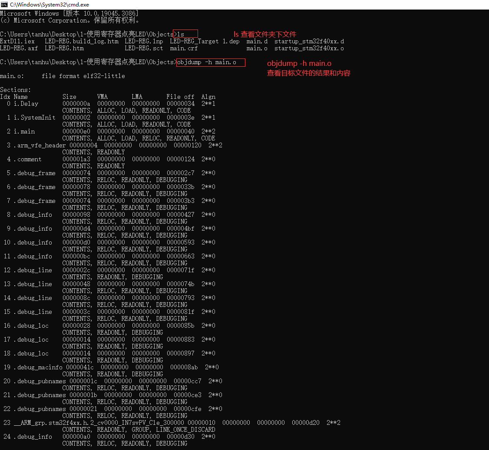This screenshot has width=489, height=450.
Task: Click .debug_frame name in row 6
Action: pyautogui.click(x=35, y=187)
